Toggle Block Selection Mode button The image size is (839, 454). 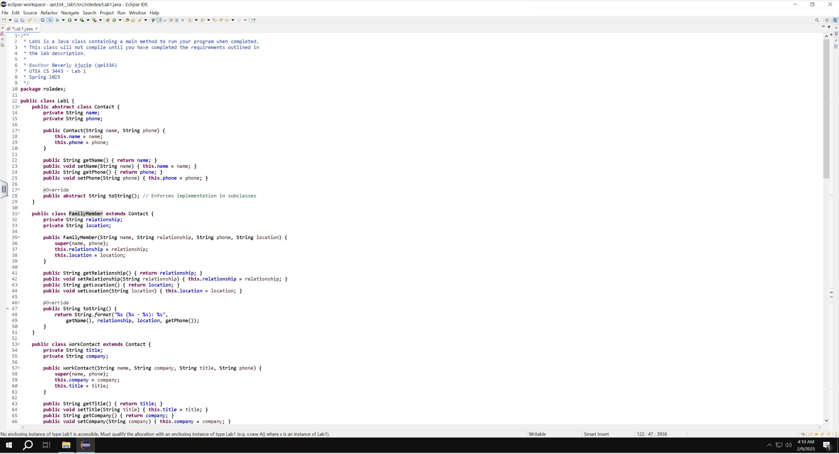tap(177, 20)
